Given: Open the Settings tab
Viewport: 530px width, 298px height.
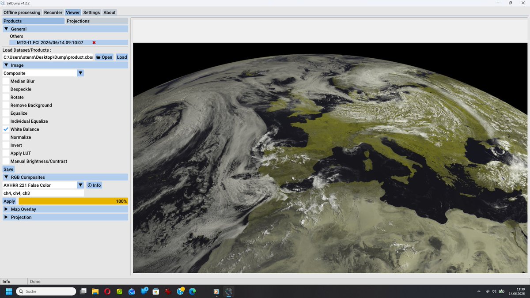Looking at the screenshot, I should 91,12.
